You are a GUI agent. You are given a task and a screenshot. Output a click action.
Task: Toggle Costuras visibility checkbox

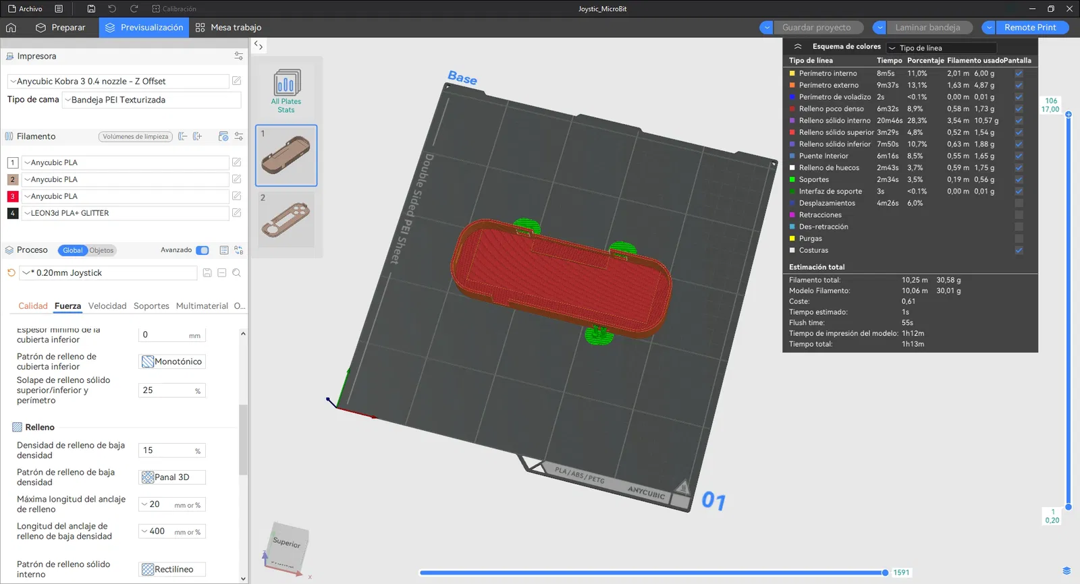(x=1019, y=250)
